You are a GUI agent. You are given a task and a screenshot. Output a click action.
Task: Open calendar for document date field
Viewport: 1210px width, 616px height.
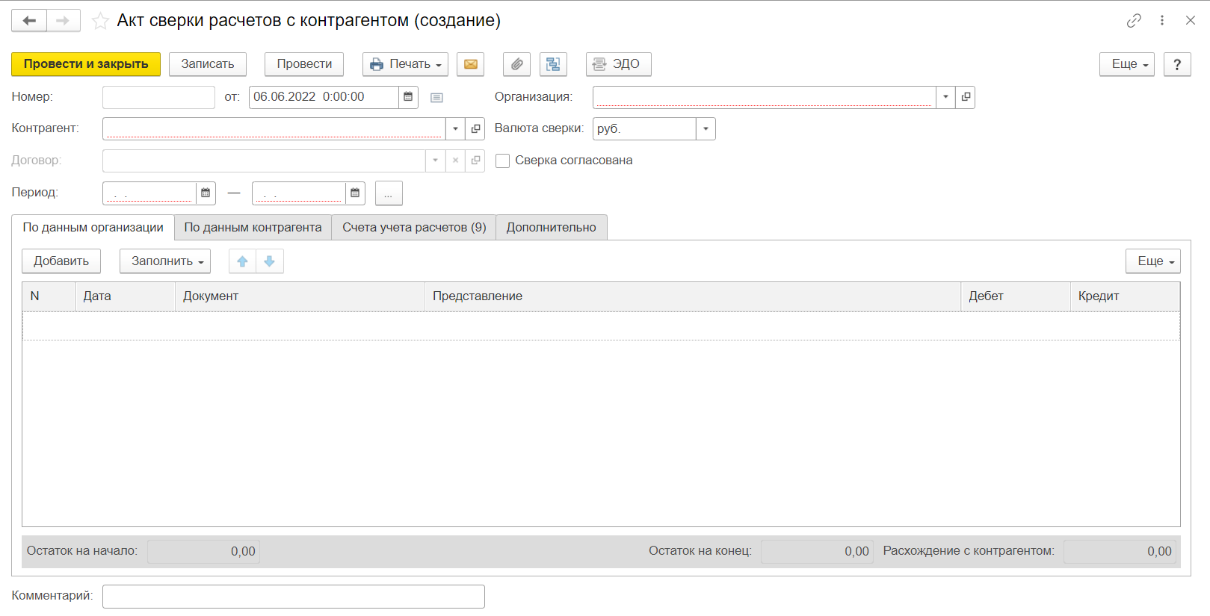coord(408,97)
